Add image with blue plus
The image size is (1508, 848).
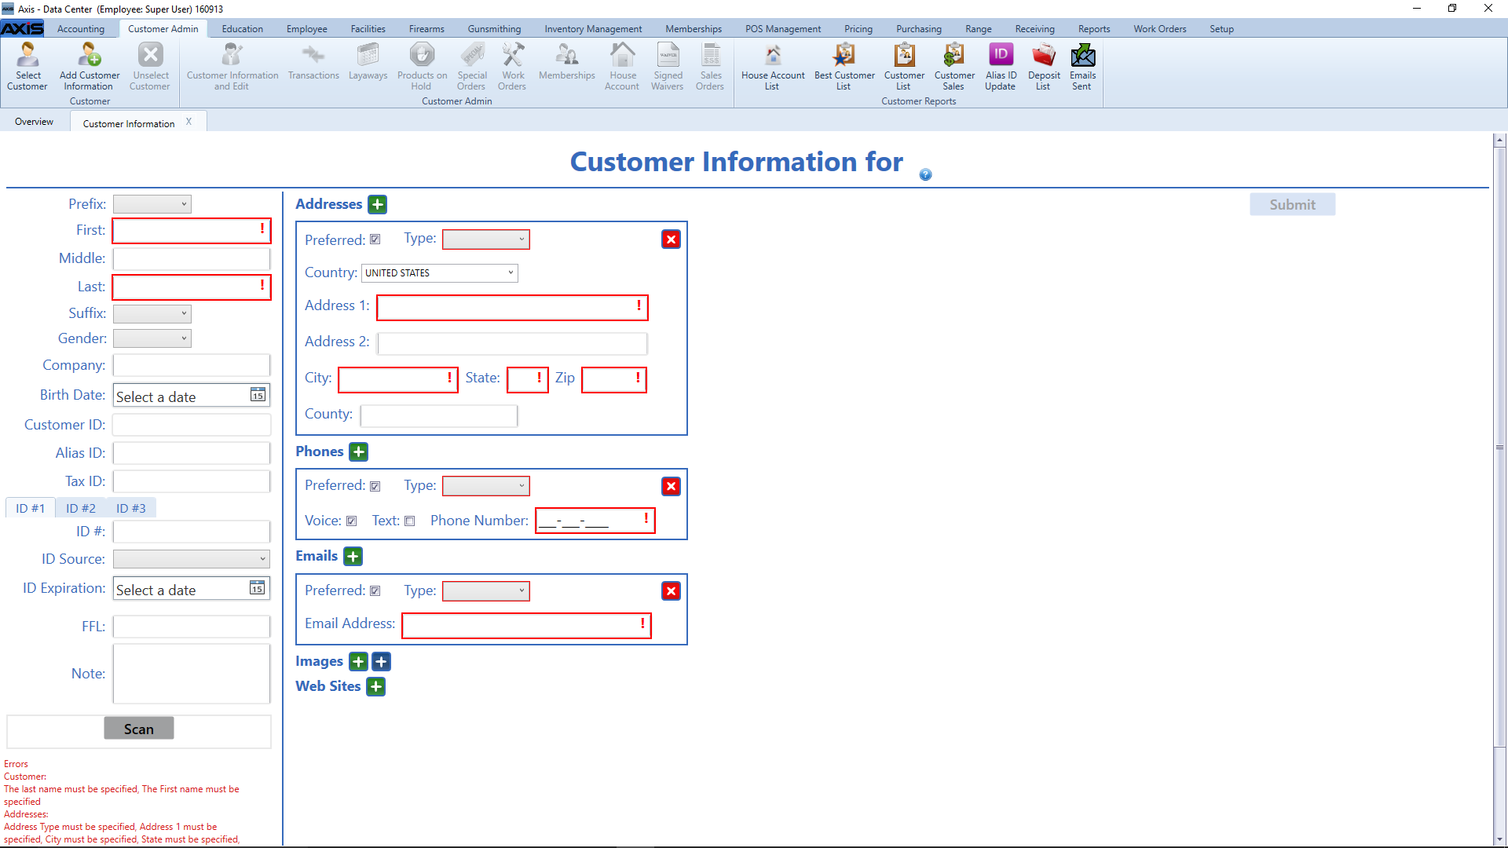382,662
